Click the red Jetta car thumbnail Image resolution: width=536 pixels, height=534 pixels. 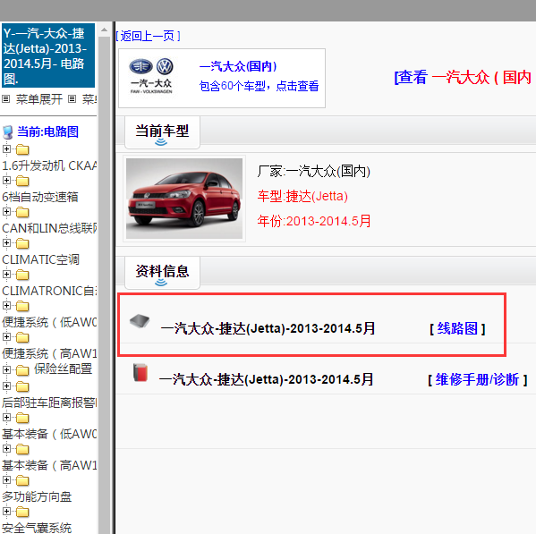[x=184, y=199]
